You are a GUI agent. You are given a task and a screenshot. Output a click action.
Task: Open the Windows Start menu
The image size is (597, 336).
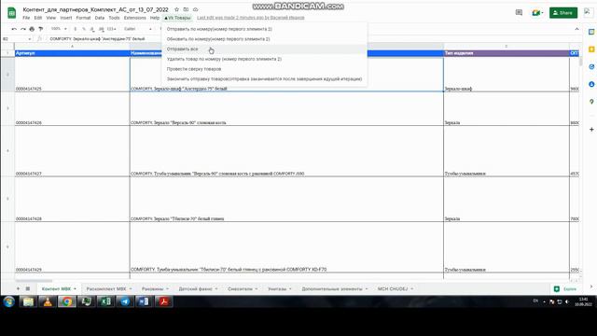click(x=8, y=301)
